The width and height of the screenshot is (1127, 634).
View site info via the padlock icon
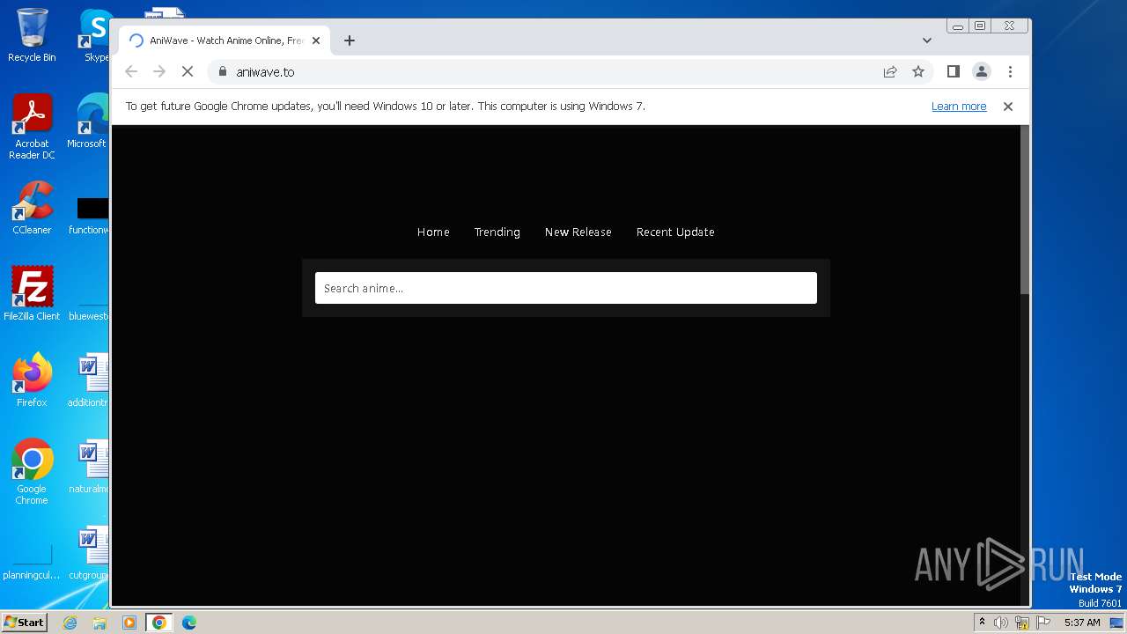[222, 72]
